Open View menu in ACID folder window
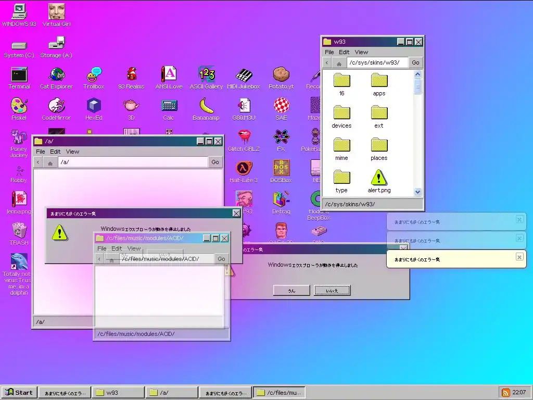This screenshot has height=400, width=533. click(x=134, y=248)
